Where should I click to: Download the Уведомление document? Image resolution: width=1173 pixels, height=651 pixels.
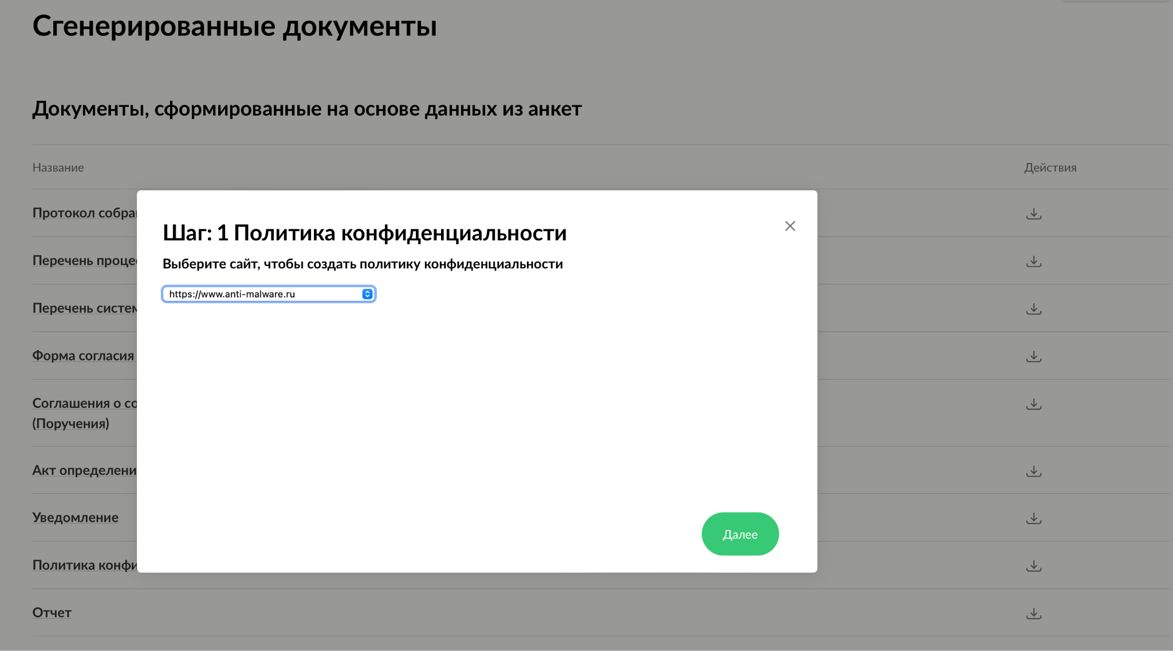pyautogui.click(x=1033, y=518)
